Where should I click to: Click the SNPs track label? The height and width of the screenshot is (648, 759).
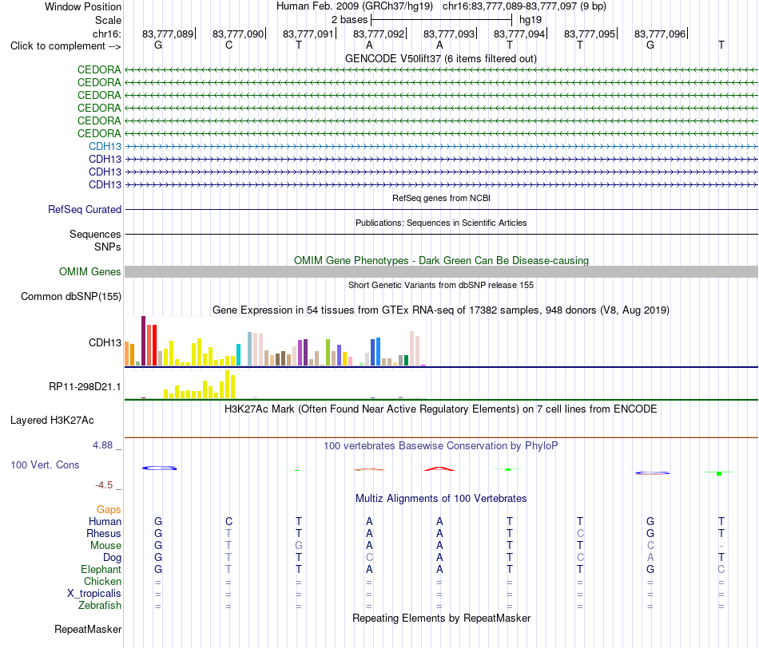[108, 247]
